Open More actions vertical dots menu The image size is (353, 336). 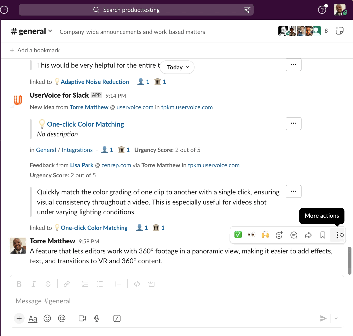pyautogui.click(x=337, y=235)
